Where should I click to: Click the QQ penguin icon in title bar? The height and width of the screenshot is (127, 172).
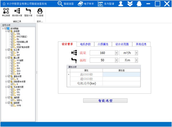(139, 4)
